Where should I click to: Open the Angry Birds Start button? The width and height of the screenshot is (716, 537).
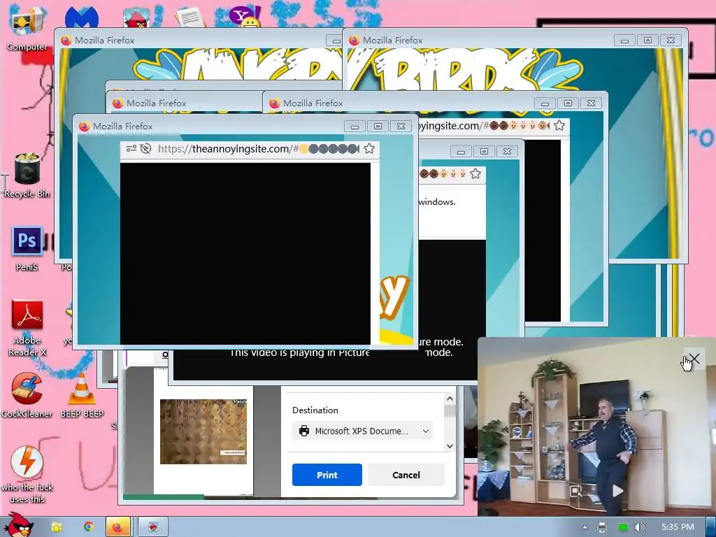(x=18, y=525)
